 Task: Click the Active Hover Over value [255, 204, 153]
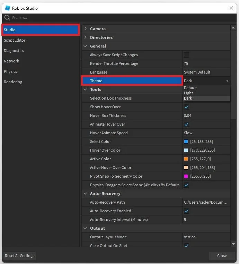click(x=203, y=168)
